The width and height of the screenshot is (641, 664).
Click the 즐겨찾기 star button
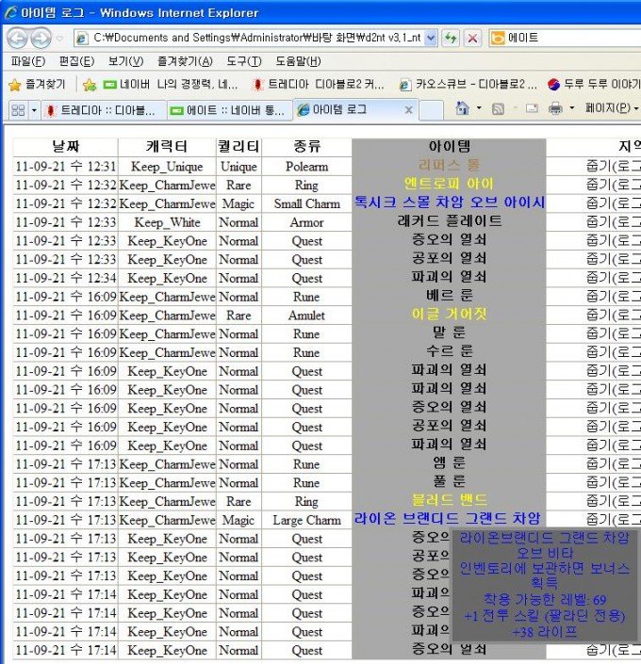click(38, 85)
